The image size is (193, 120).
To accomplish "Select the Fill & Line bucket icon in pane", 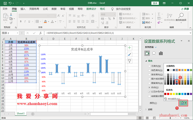I will click(147, 53).
